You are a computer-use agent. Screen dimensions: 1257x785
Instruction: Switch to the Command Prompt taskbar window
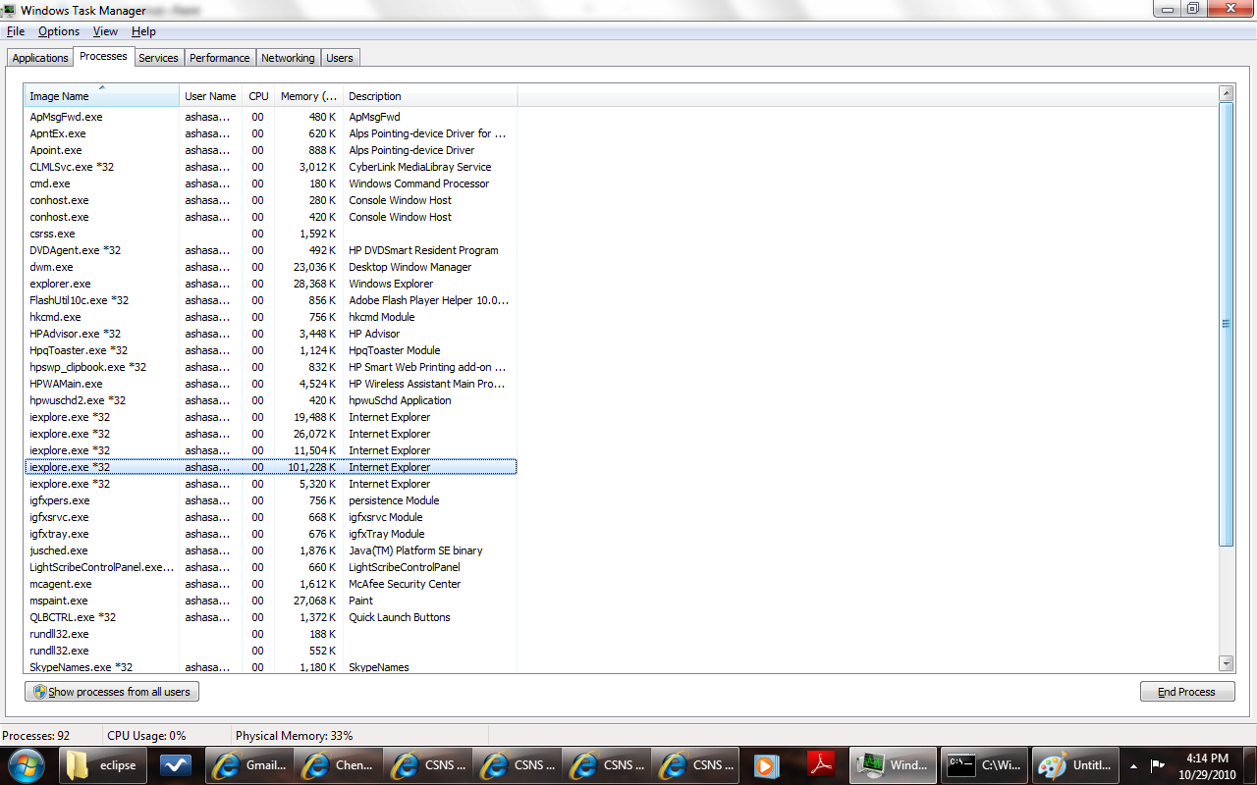point(983,765)
